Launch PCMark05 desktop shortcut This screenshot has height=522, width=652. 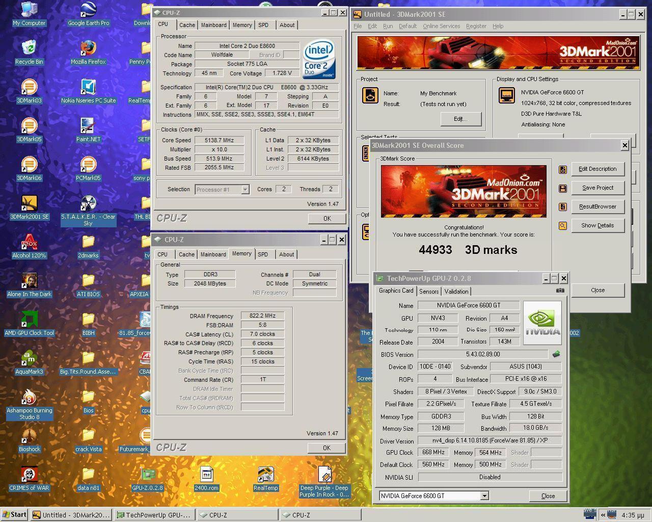pyautogui.click(x=88, y=169)
